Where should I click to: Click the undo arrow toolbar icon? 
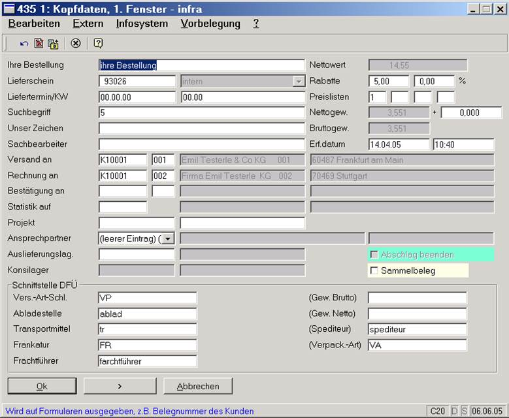click(x=24, y=44)
